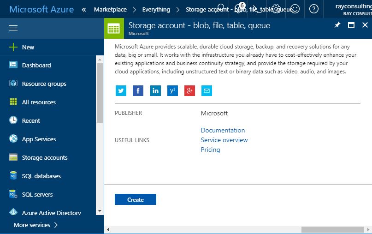Viewport: 372px width, 234px height.
Task: Open the rayconsulting account menu
Action: coord(353,10)
